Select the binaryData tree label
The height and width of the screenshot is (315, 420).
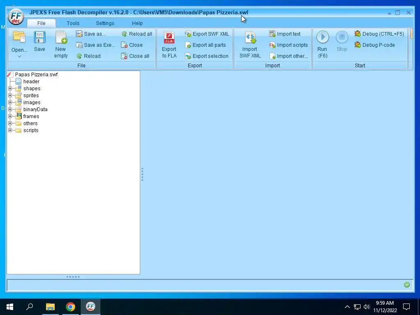click(x=35, y=109)
